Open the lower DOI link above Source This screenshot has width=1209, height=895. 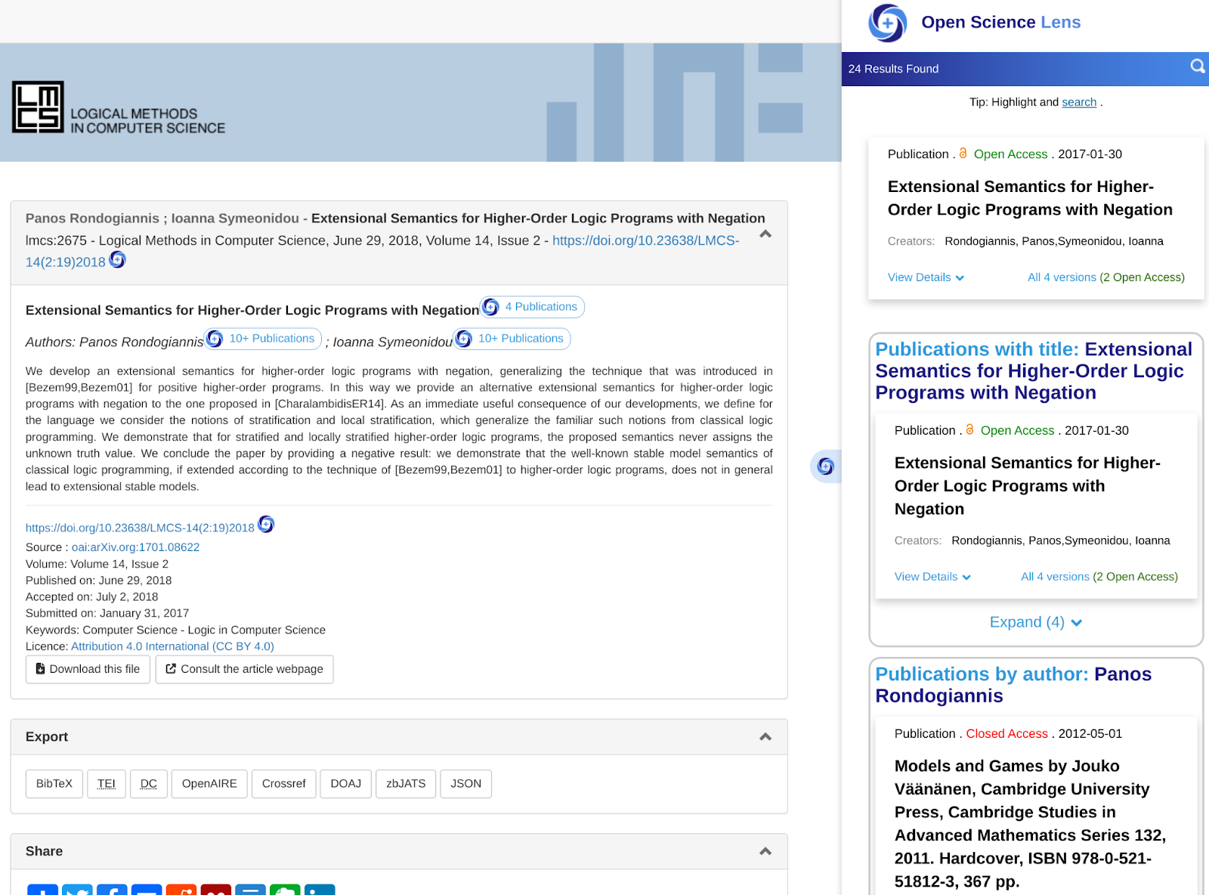click(140, 528)
